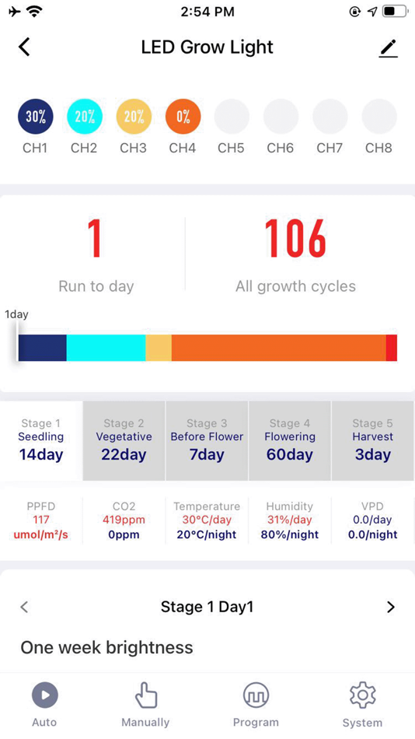This screenshot has height=739, width=415.
Task: Select Stage 5 Harvest 3day
Action: 372,440
